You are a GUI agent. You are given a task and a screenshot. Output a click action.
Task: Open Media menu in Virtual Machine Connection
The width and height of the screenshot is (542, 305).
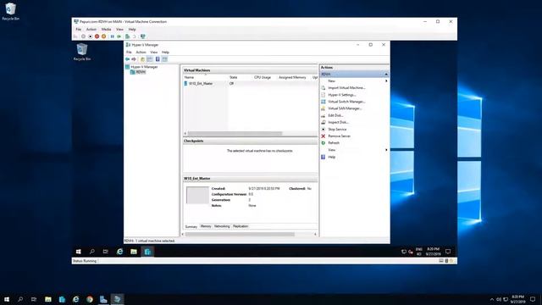[x=106, y=30]
